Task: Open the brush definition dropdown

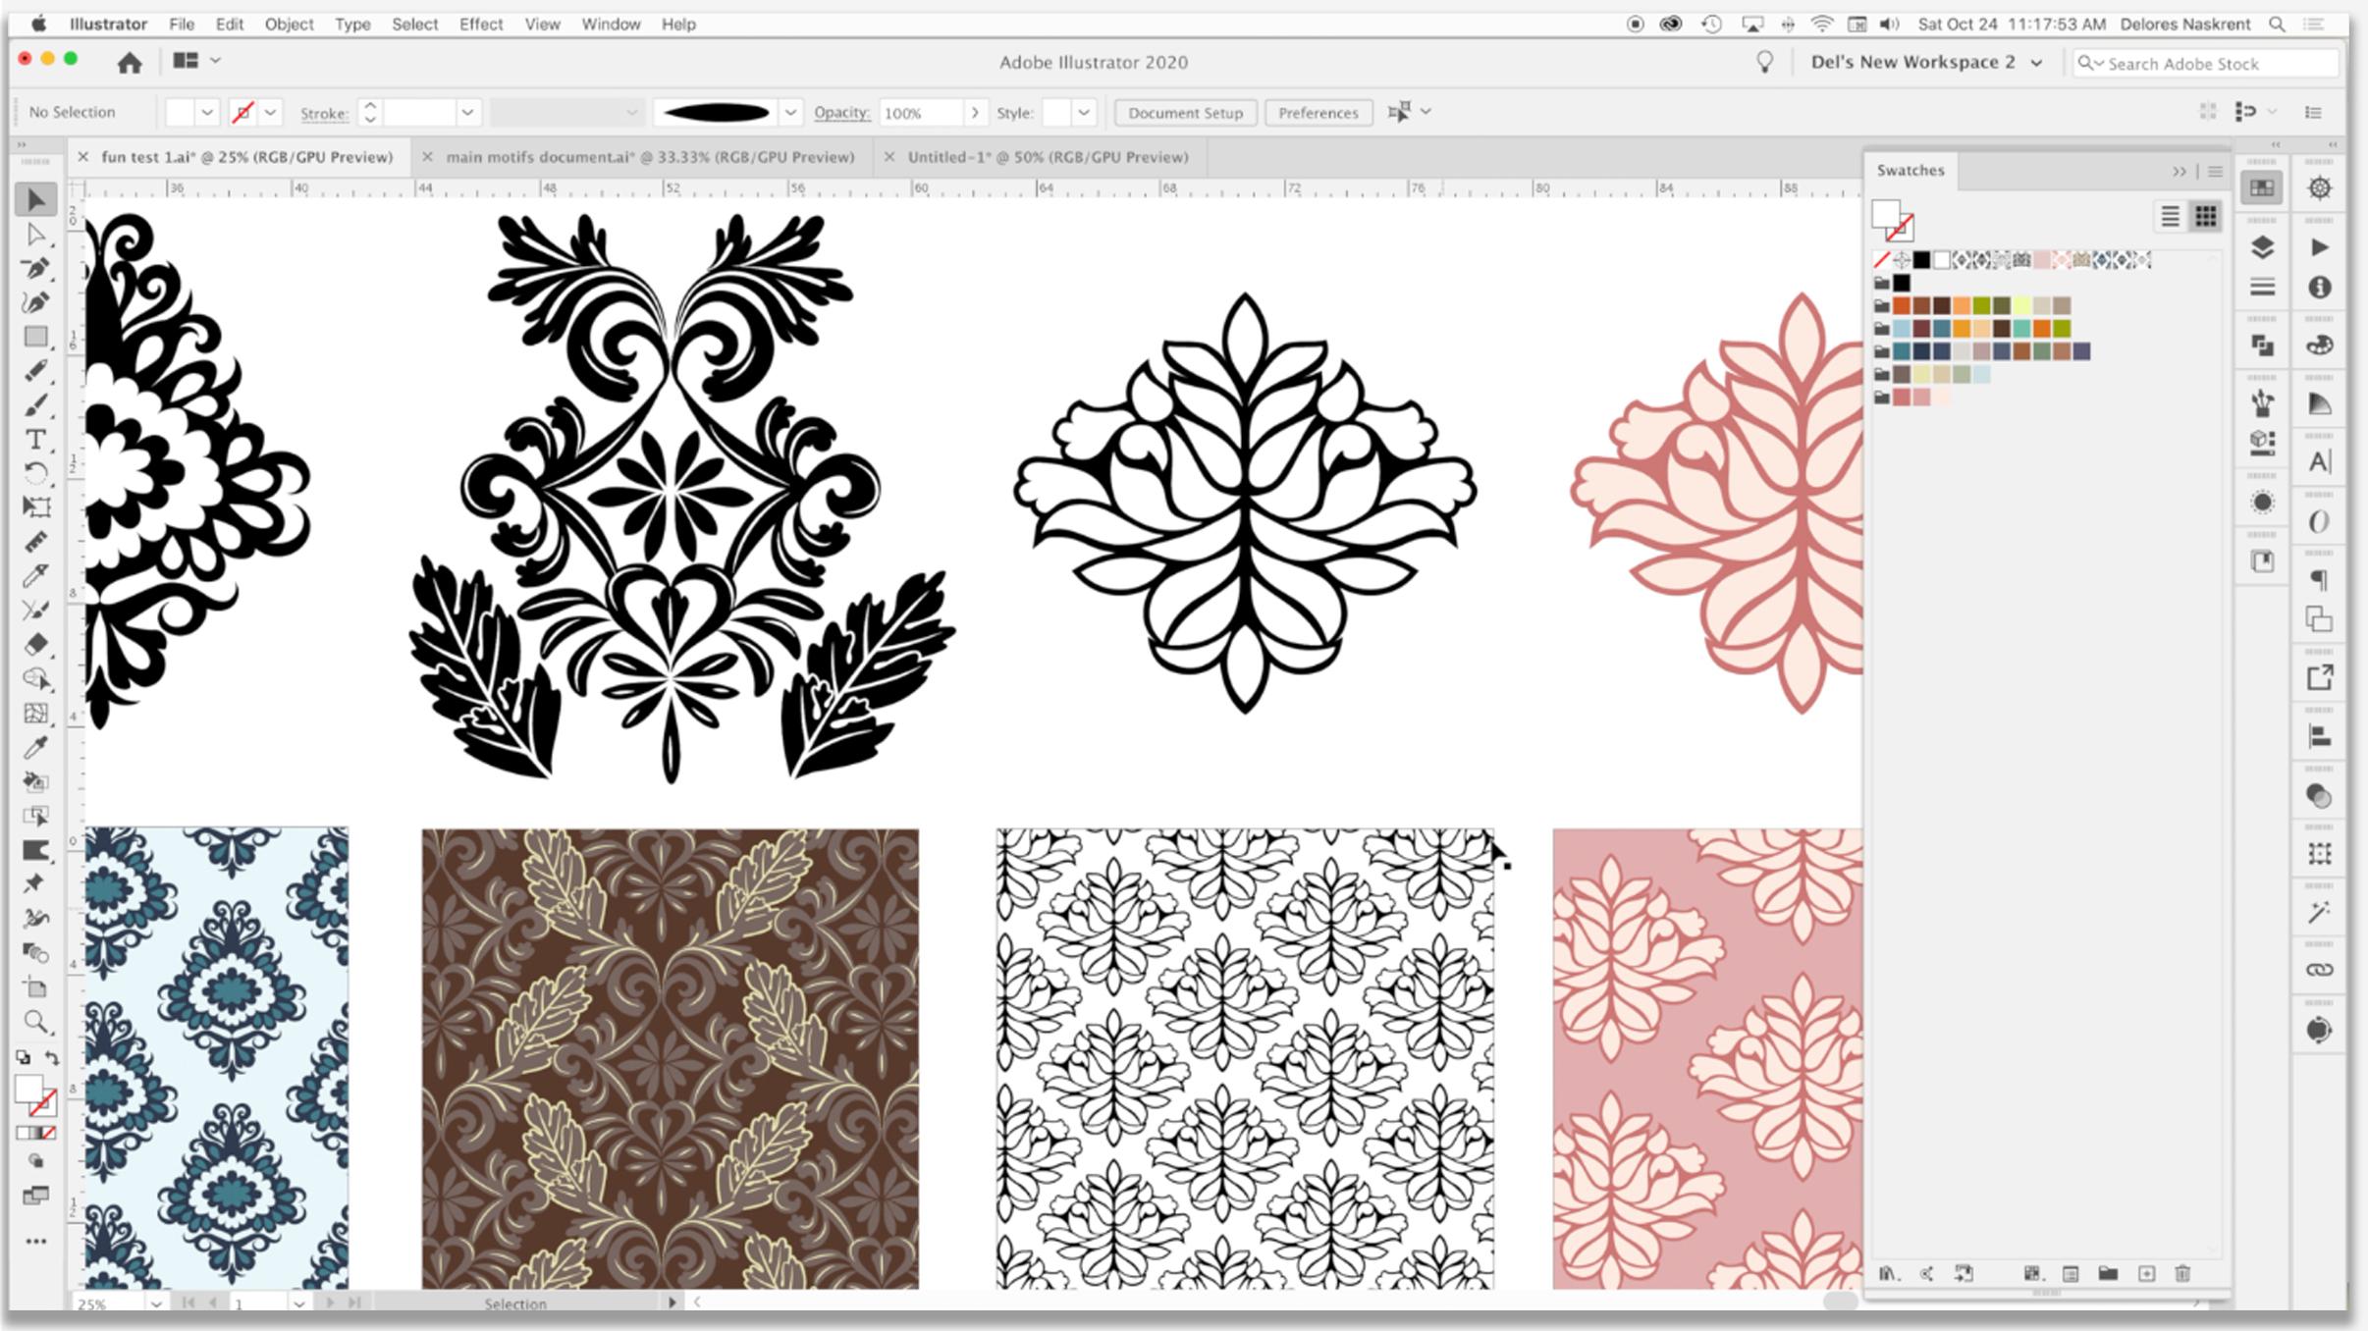Action: click(x=790, y=113)
